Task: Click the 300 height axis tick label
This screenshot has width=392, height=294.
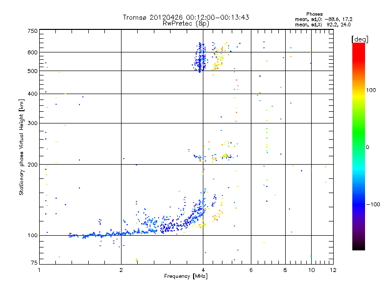Action: 32,123
